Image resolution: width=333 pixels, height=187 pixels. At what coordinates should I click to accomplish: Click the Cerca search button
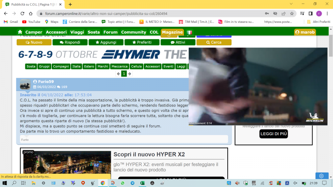214,42
